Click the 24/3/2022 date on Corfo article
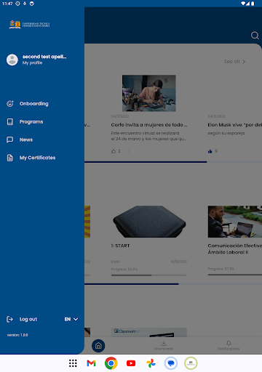 point(120,116)
